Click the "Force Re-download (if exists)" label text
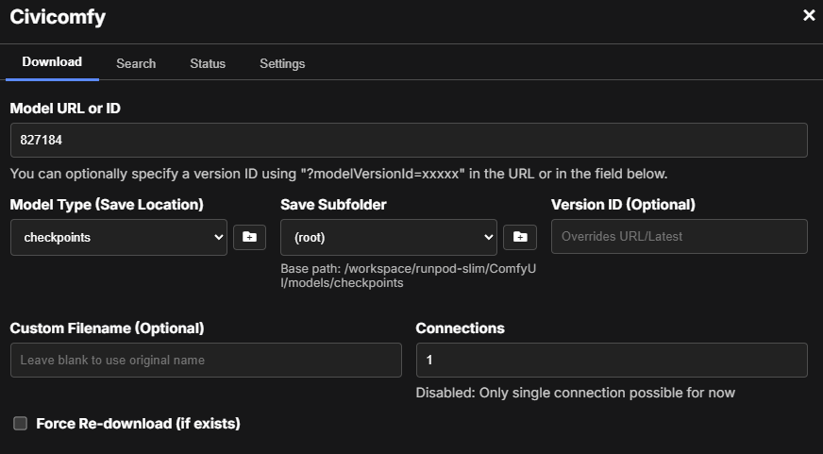The width and height of the screenshot is (823, 454). [138, 424]
